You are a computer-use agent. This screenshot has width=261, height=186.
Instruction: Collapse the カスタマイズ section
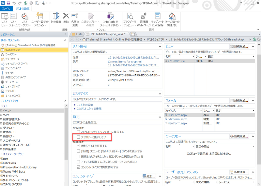click(x=160, y=94)
